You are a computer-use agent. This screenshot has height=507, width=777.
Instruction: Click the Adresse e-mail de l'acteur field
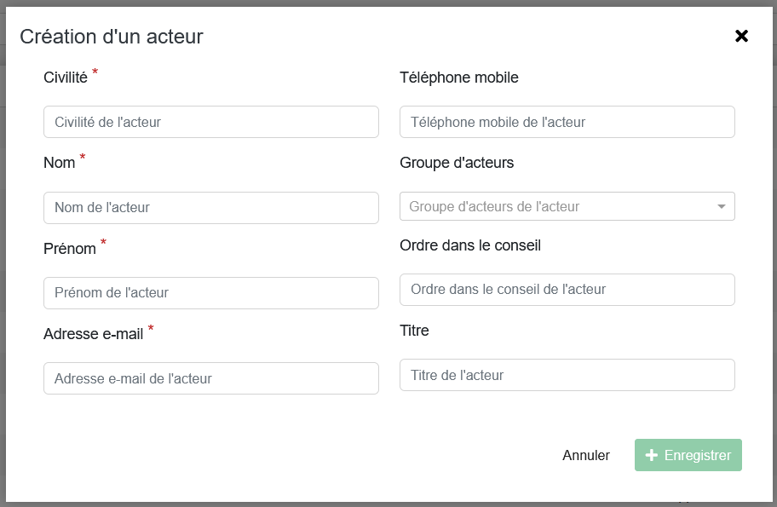(x=210, y=378)
